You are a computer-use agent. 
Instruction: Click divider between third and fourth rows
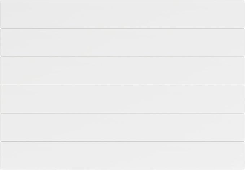(123, 85)
